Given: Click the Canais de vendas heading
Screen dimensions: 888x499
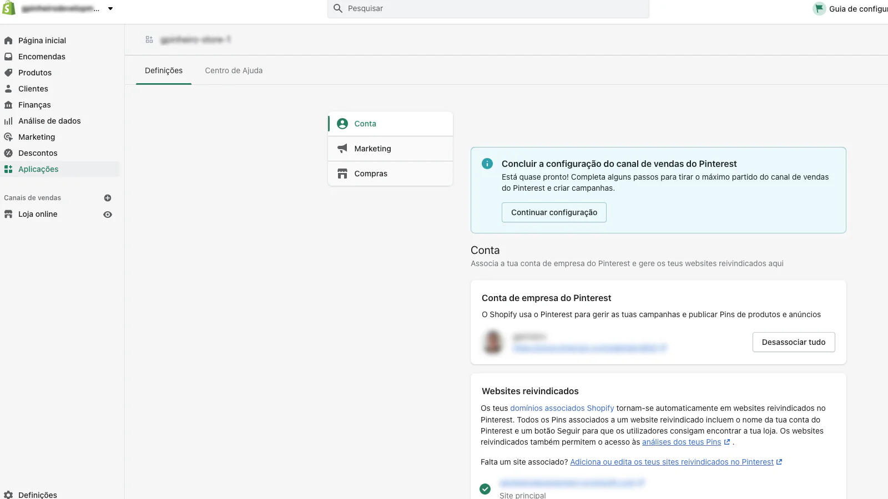Looking at the screenshot, I should [x=33, y=198].
